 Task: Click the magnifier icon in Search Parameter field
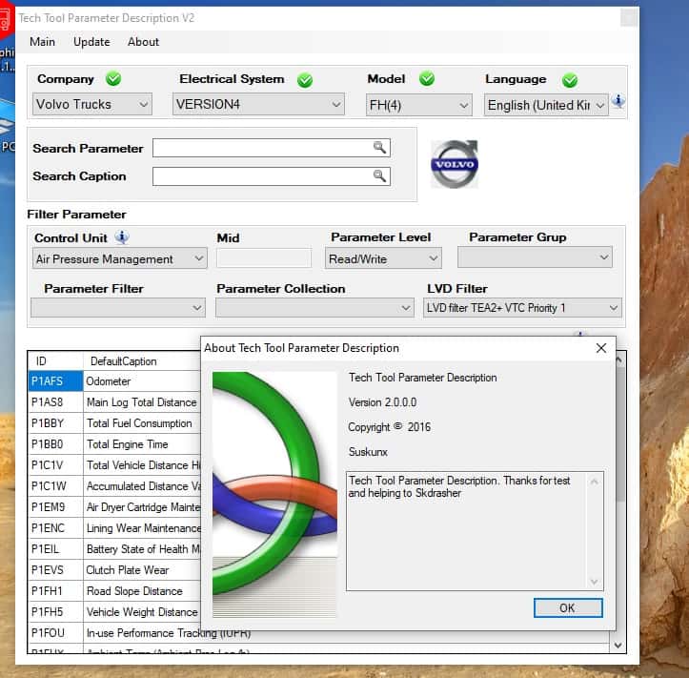[379, 147]
